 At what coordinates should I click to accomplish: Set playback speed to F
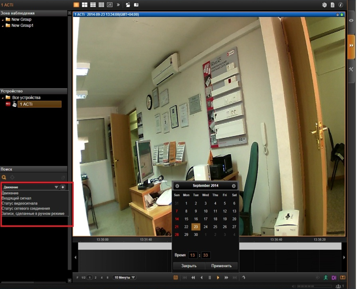coord(77,278)
